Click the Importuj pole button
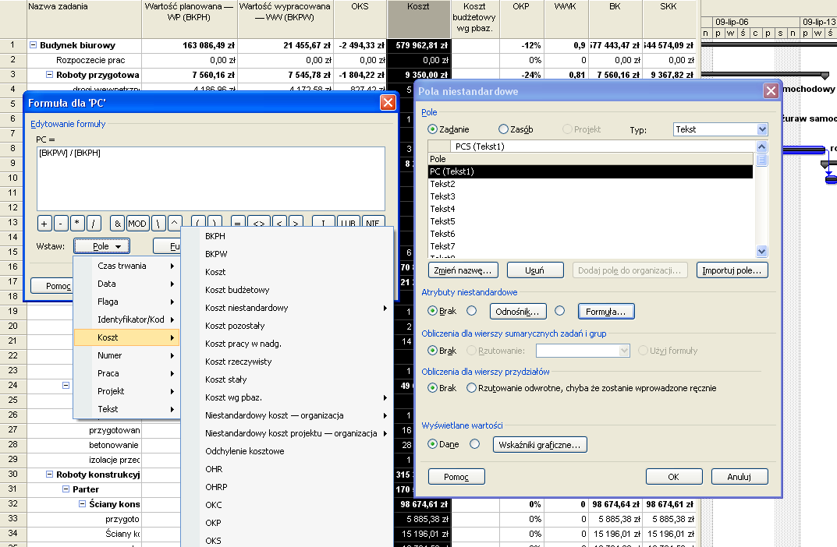This screenshot has width=837, height=547. [732, 270]
